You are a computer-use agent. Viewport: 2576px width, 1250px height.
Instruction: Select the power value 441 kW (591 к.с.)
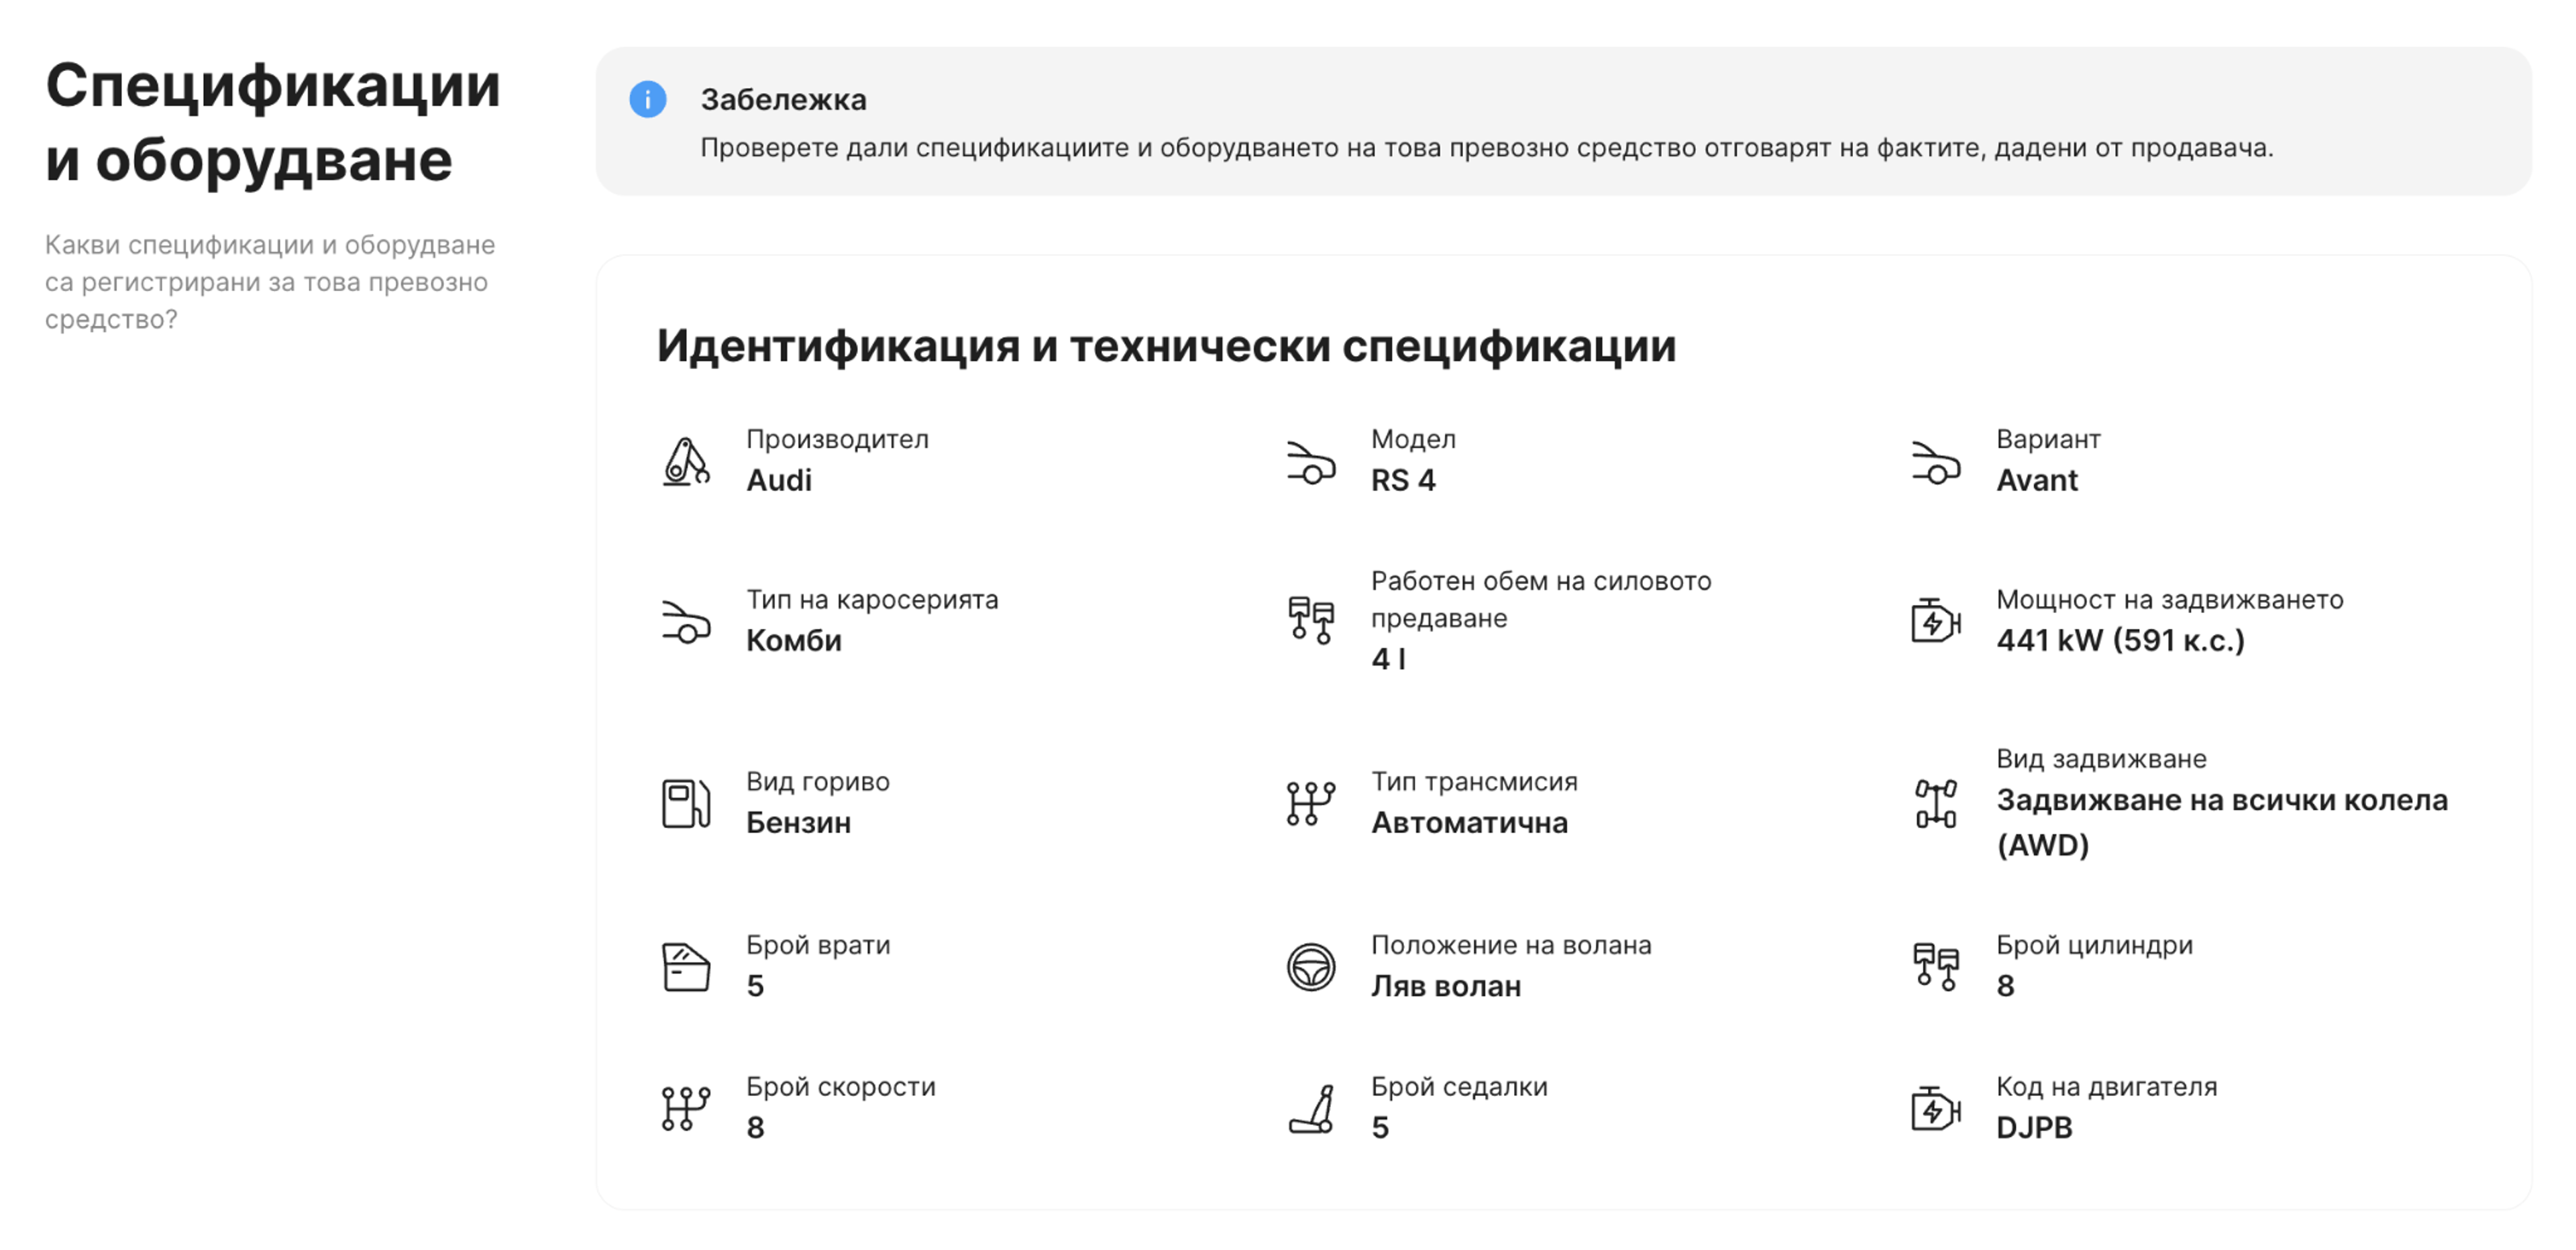click(x=2121, y=640)
